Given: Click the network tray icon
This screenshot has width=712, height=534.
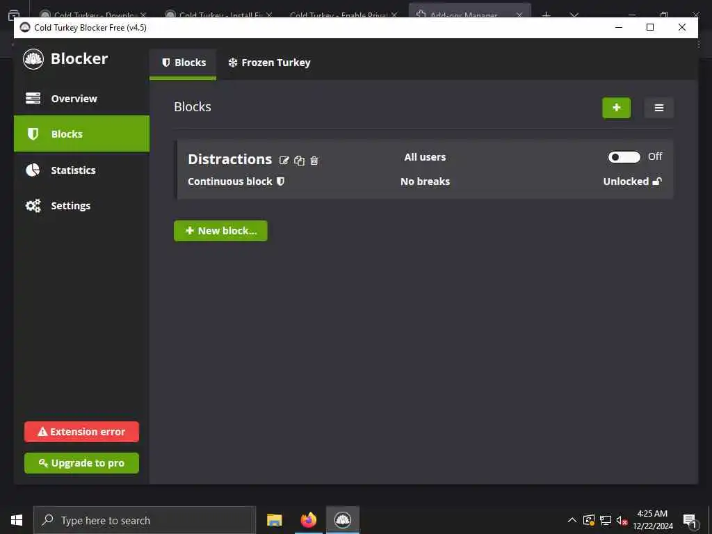Looking at the screenshot, I should (x=606, y=520).
